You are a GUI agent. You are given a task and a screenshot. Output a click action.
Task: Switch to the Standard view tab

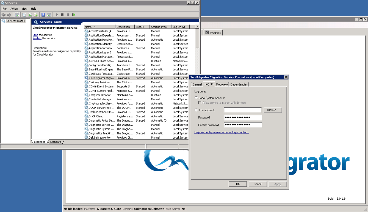(56, 142)
